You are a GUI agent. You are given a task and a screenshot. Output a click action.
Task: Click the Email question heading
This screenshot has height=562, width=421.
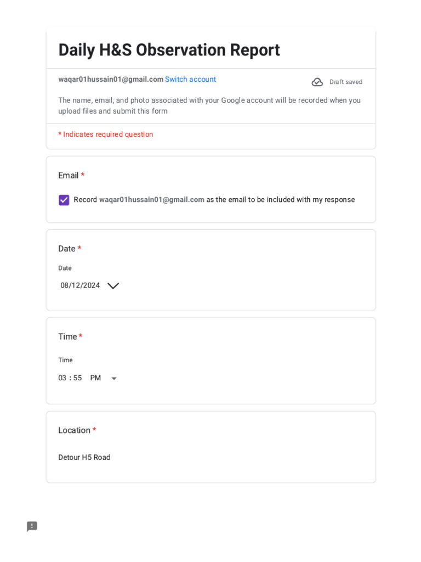click(x=69, y=176)
